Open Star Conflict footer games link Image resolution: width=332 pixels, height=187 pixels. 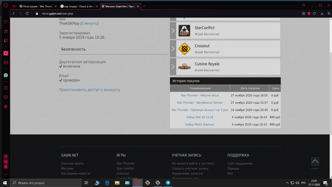(x=125, y=168)
